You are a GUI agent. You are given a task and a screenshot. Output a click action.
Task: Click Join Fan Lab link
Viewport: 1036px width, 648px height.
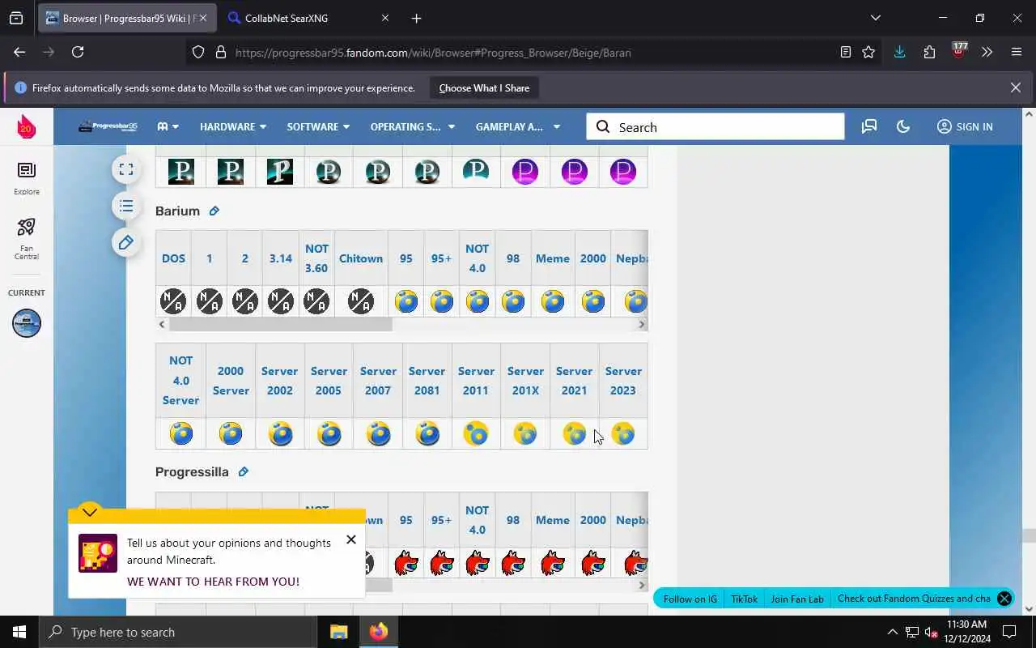tap(797, 599)
